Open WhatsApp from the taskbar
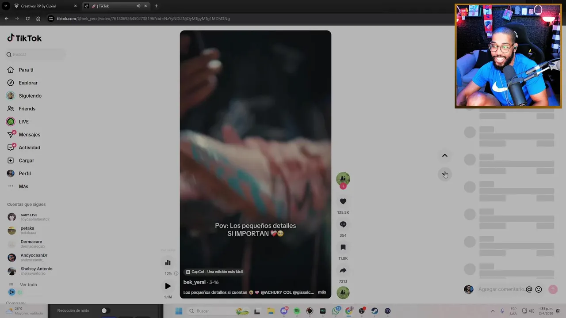Viewport: 566px width, 318px height. (x=336, y=311)
